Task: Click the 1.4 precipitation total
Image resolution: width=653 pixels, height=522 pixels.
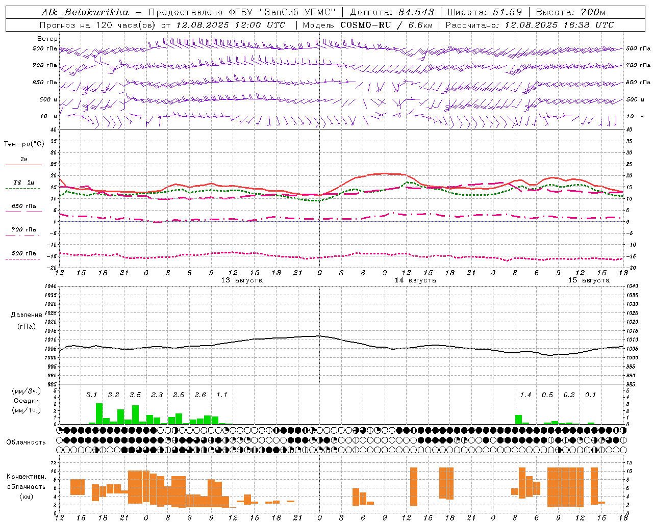Action: pos(525,395)
